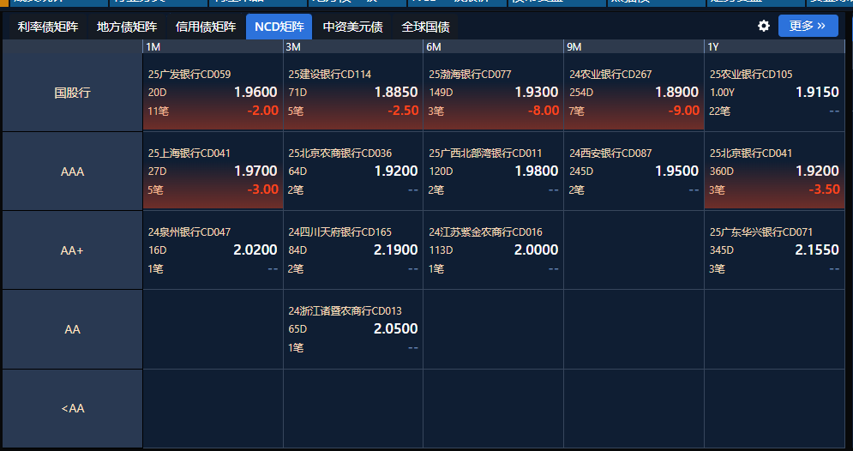This screenshot has width=853, height=451.
Task: Click the 2.1550 yield value
Action: (817, 250)
